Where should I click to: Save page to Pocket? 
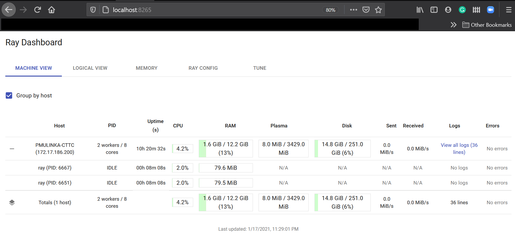coord(366,10)
